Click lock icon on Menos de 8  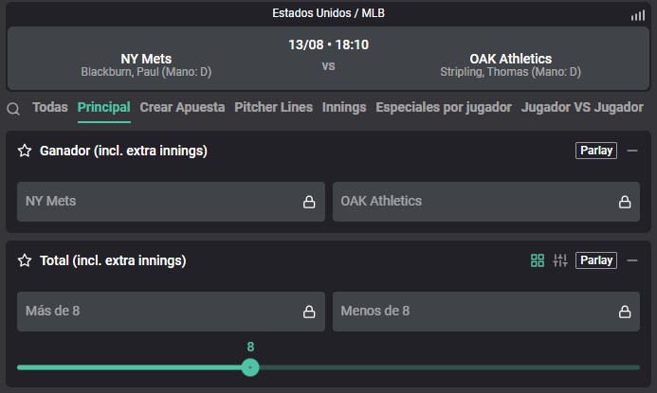[625, 312]
